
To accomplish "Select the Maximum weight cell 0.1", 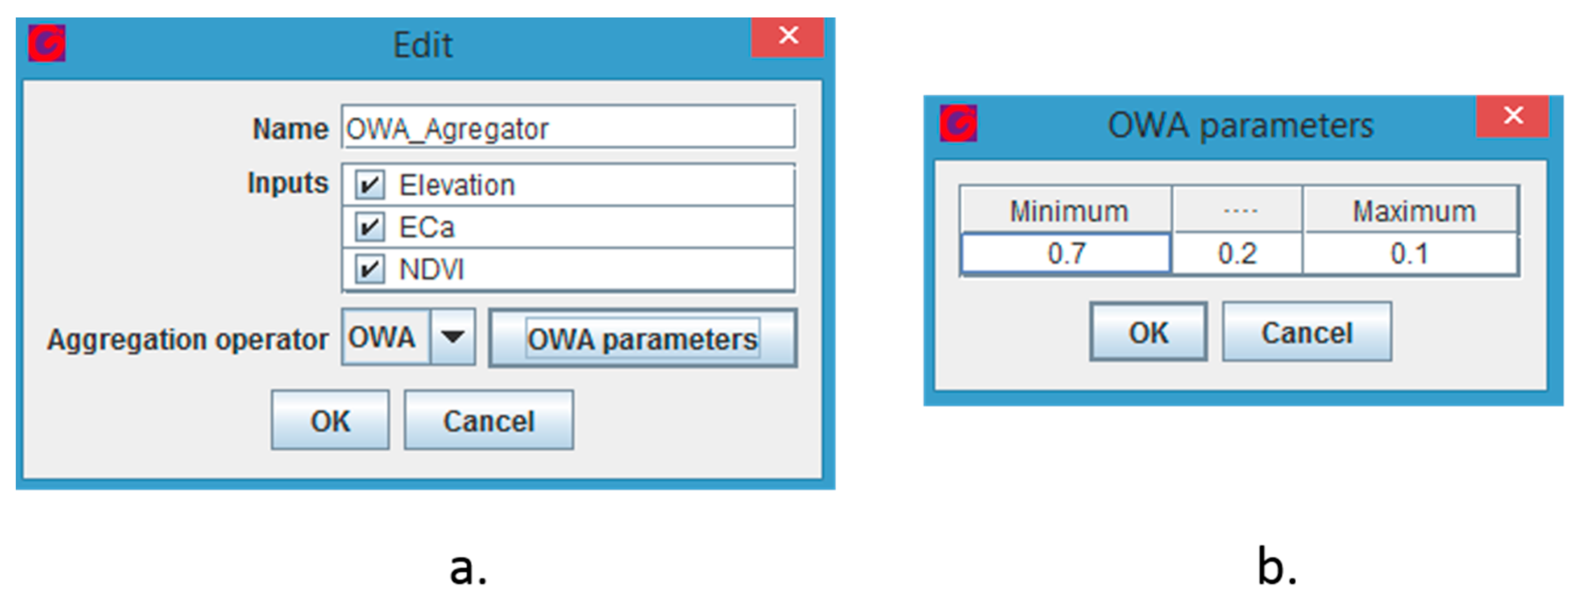I will pyautogui.click(x=1410, y=254).
